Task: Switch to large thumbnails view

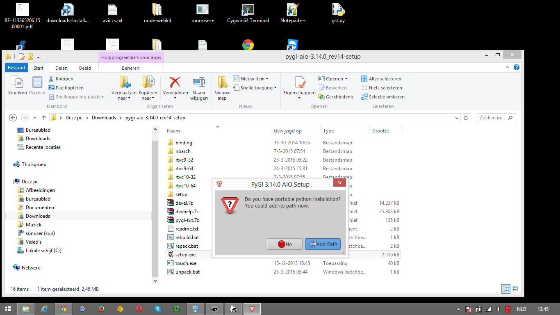Action: click(515, 289)
